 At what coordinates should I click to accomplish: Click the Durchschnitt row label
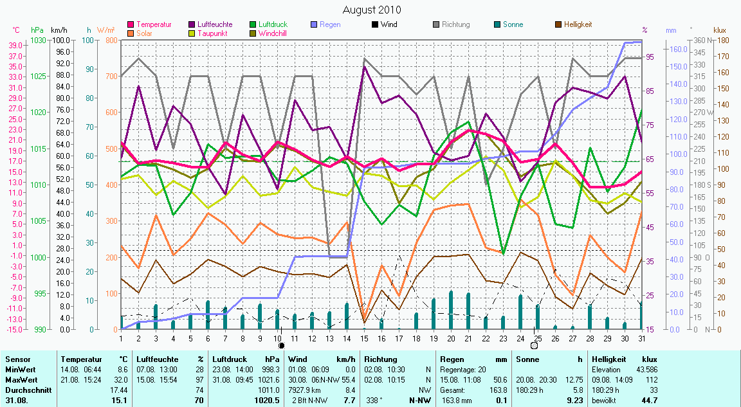26,390
